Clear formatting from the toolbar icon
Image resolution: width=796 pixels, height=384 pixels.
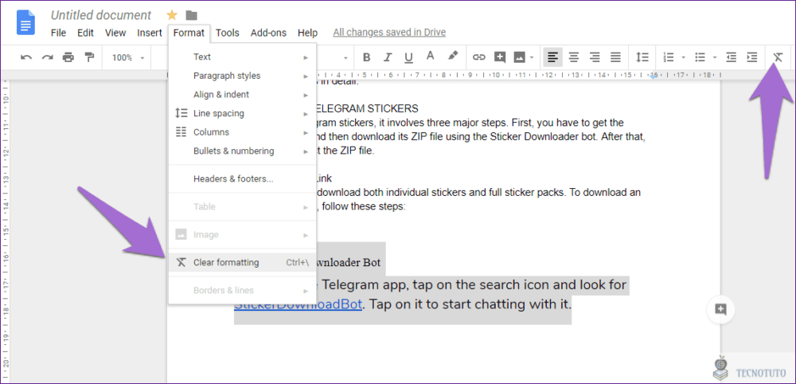coord(778,57)
